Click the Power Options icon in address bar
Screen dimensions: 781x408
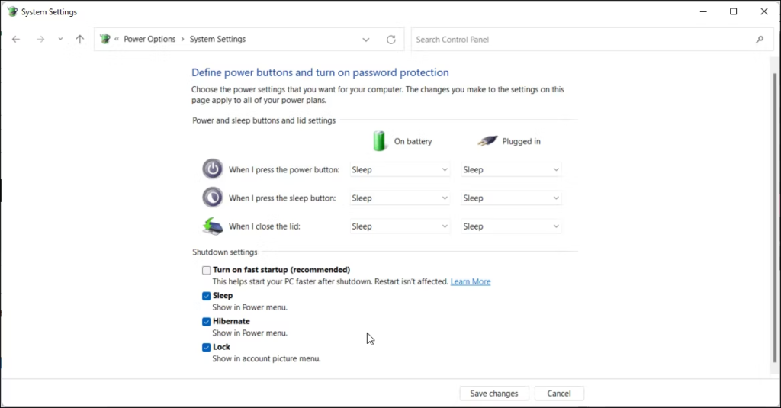point(104,39)
